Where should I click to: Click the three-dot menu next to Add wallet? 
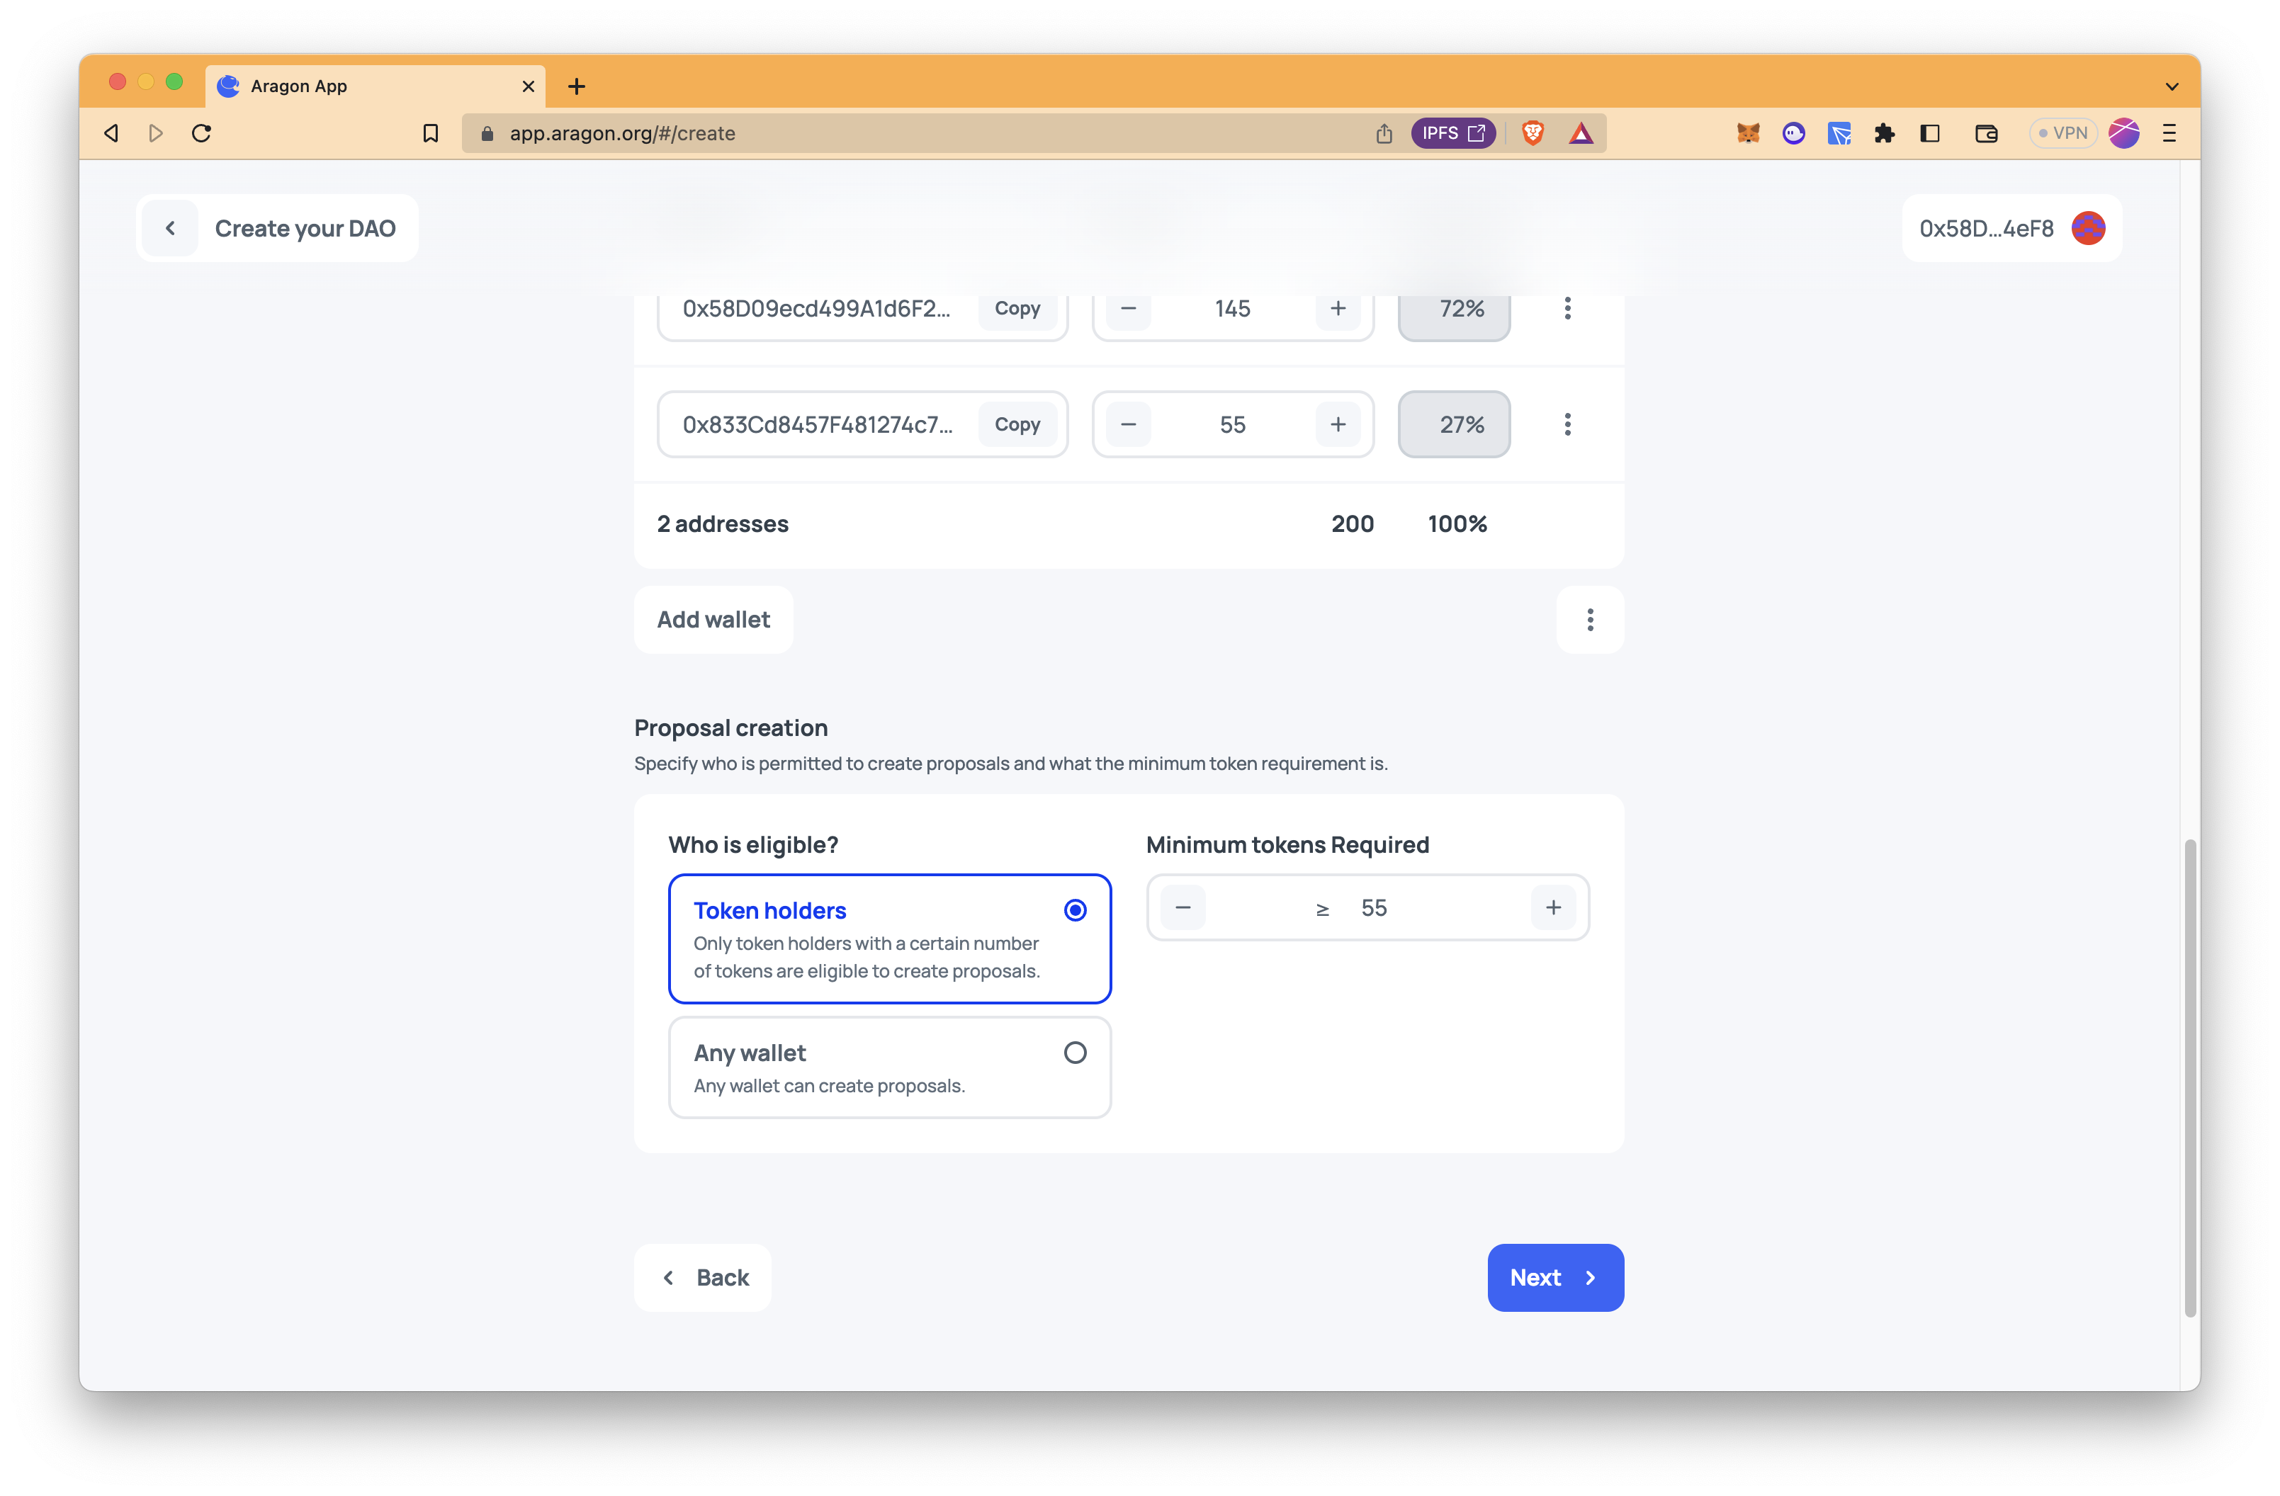[x=1590, y=619]
